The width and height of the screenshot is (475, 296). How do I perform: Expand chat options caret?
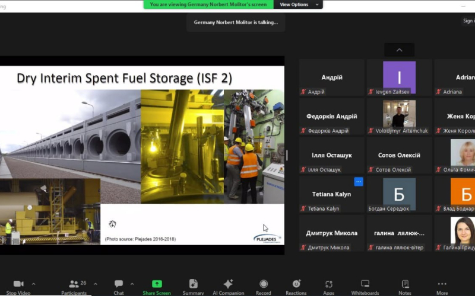(132, 284)
